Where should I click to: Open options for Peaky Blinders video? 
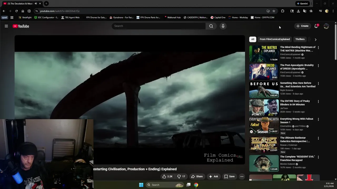point(318,101)
